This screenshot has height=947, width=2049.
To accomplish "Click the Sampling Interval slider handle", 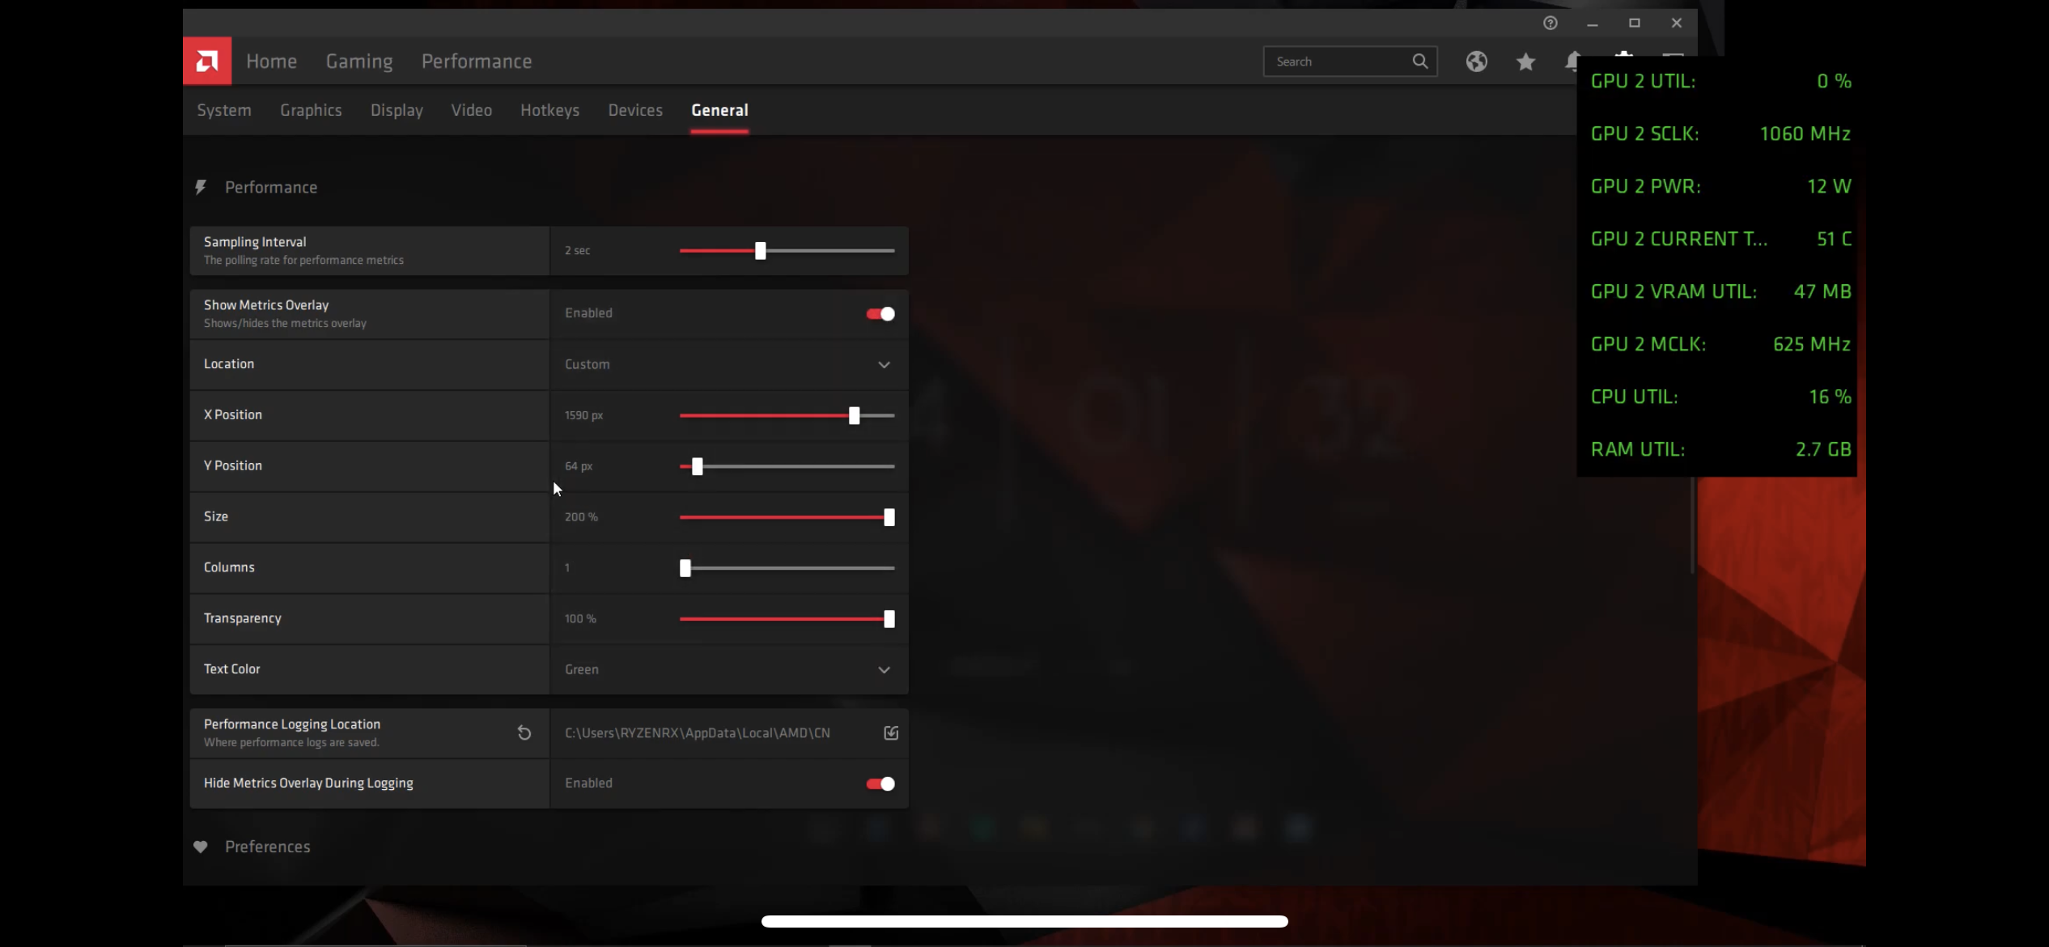I will click(x=760, y=251).
